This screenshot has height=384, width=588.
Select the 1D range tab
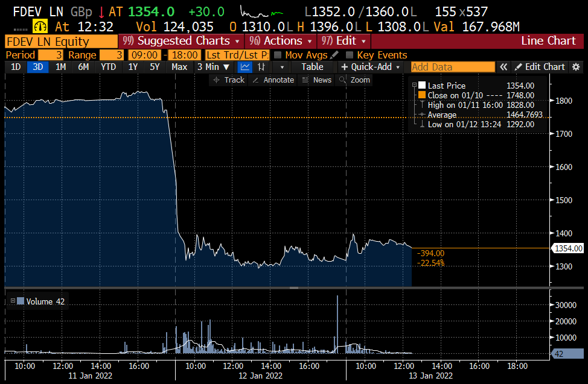click(x=16, y=67)
